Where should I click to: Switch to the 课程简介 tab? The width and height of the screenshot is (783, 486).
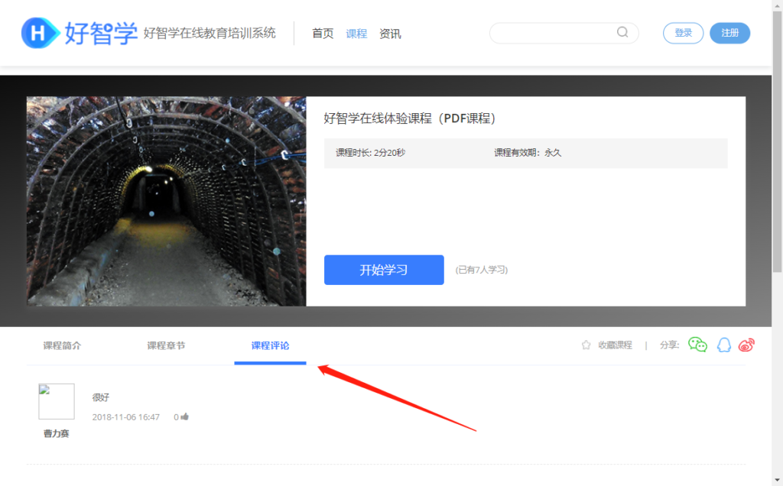tap(62, 345)
